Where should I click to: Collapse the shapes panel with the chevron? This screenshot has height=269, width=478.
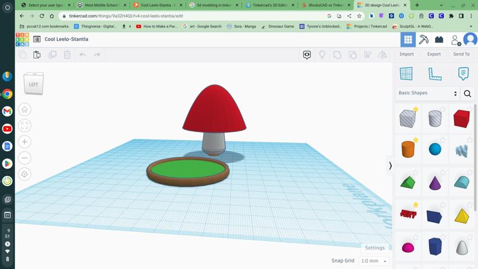pyautogui.click(x=390, y=166)
